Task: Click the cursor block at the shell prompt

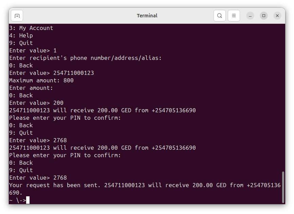Action: point(28,200)
